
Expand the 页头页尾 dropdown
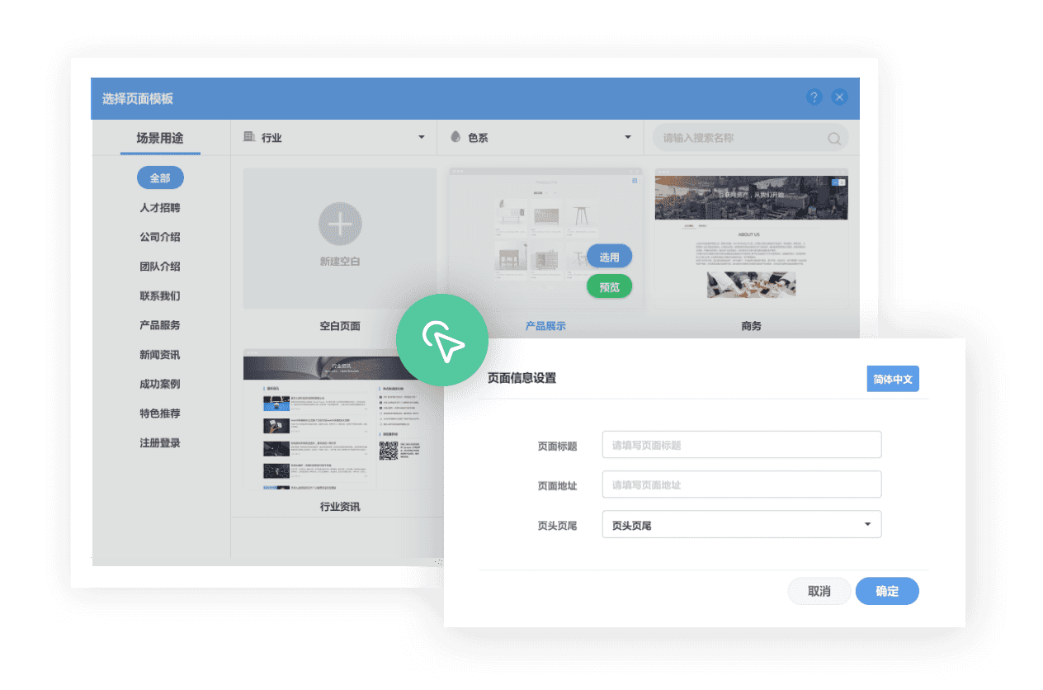866,524
